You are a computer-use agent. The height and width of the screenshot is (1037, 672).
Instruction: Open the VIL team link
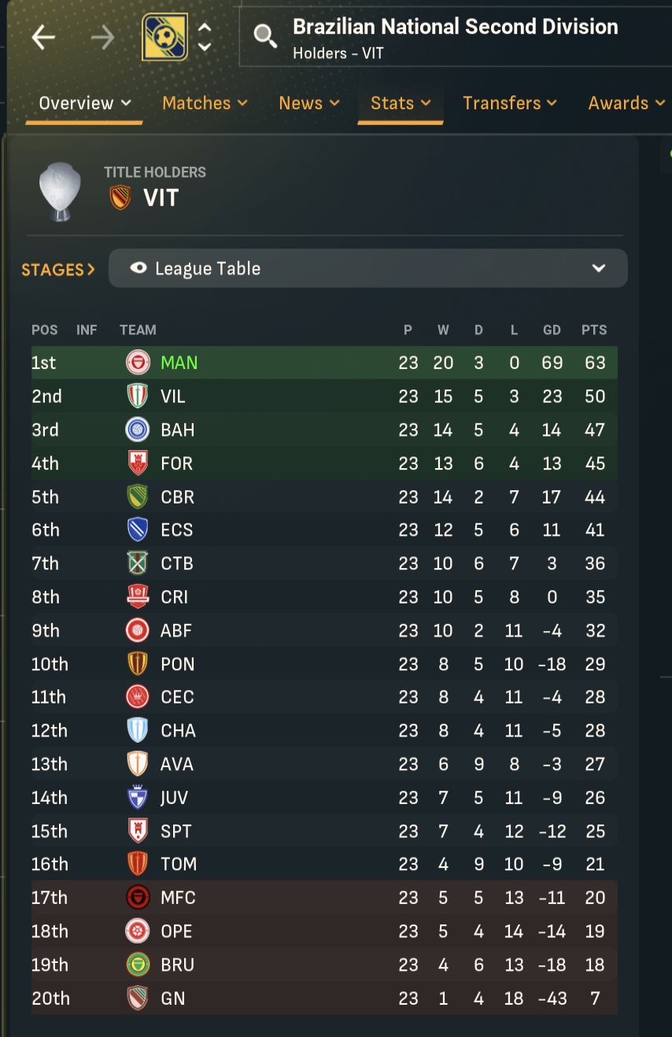pyautogui.click(x=172, y=397)
